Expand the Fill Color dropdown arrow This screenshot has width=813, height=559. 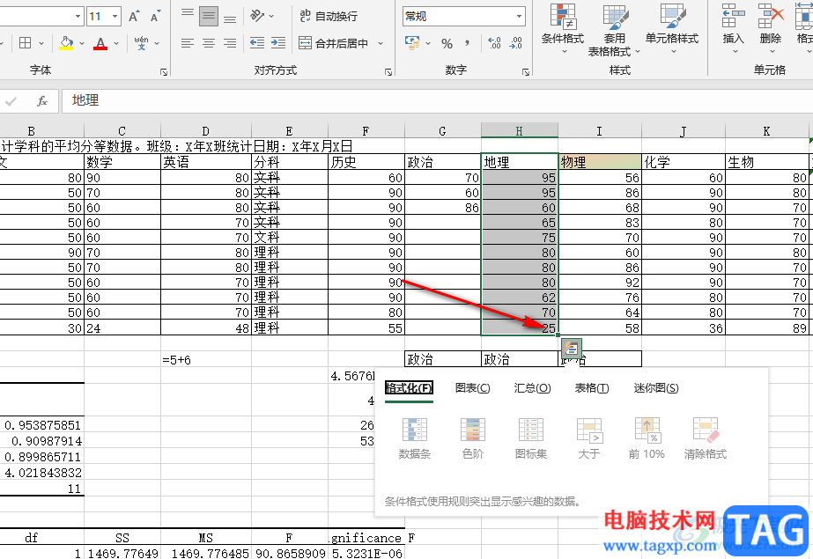tap(82, 43)
